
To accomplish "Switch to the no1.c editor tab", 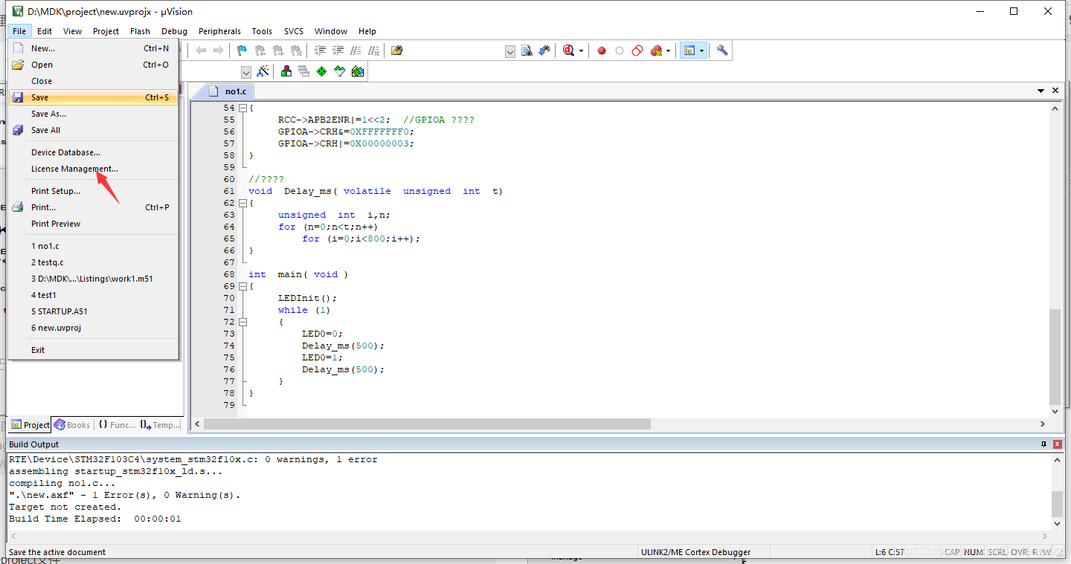I will pyautogui.click(x=229, y=91).
